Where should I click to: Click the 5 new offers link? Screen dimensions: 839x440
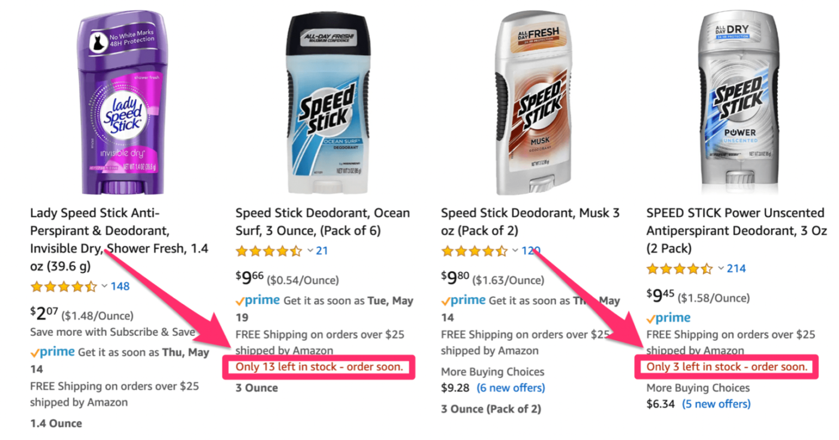[716, 404]
